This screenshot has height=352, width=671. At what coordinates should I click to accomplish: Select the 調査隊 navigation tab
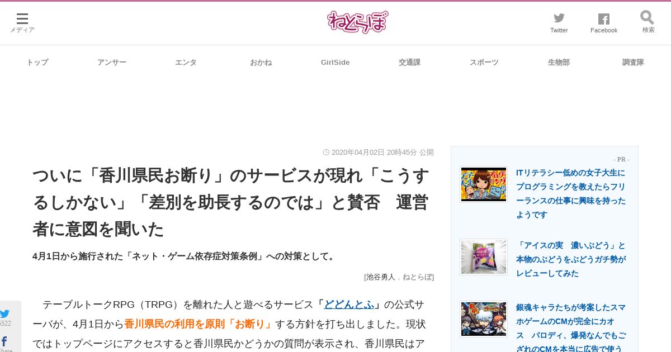[633, 63]
